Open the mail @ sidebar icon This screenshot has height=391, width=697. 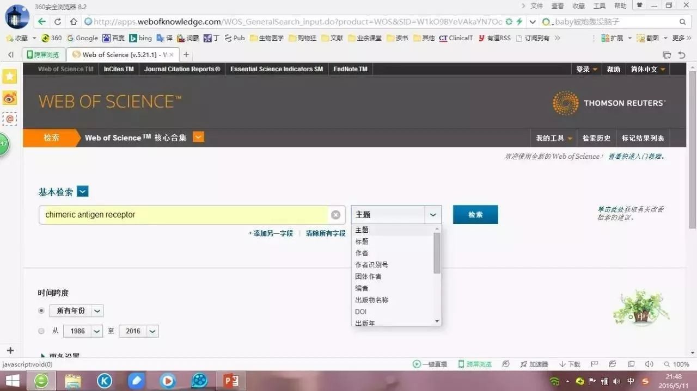[10, 119]
